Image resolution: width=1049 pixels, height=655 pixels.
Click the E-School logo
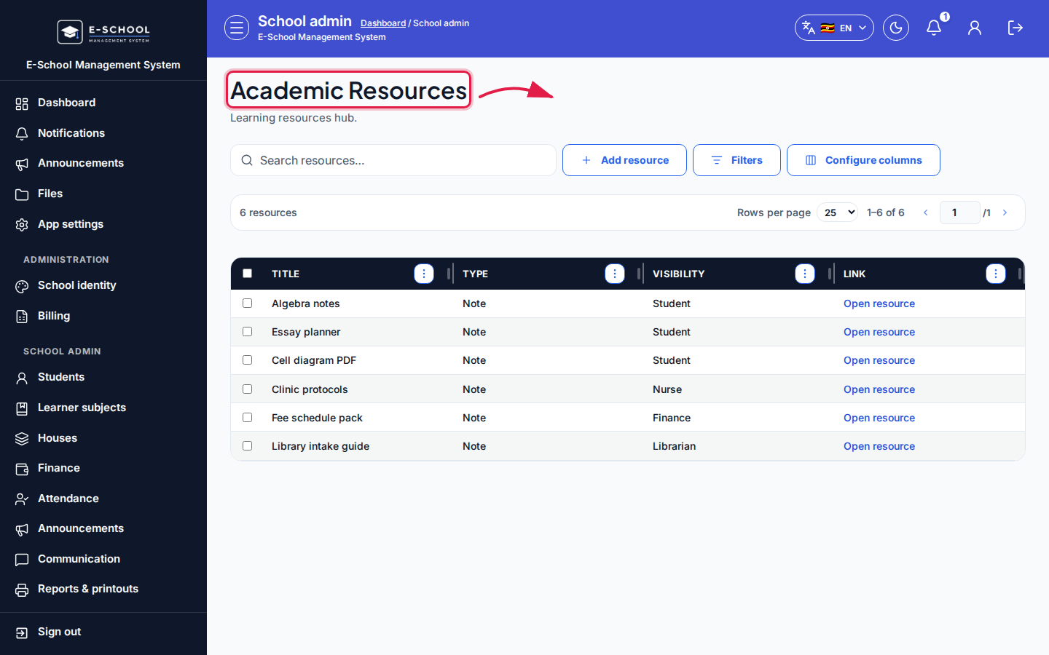point(103,32)
